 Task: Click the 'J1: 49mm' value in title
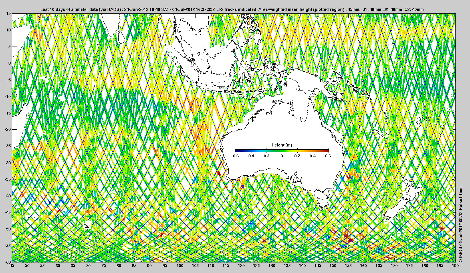click(x=372, y=9)
